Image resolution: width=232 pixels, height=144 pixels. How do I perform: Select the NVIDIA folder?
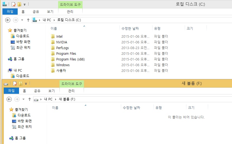click(x=62, y=42)
